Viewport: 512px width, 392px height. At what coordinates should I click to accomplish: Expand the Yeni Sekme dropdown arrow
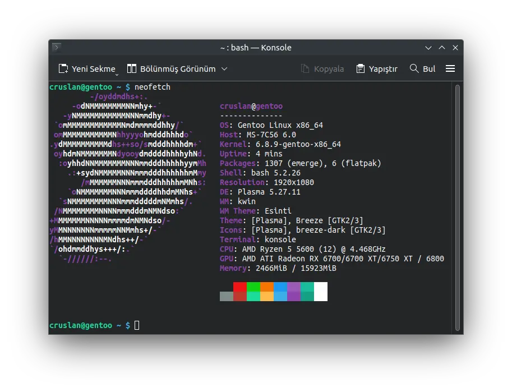point(117,75)
